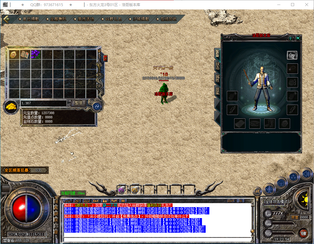Image resolution: width=314 pixels, height=244 pixels.
Task: Use the purple spiral stone in the hotbar
Action: click(x=121, y=189)
